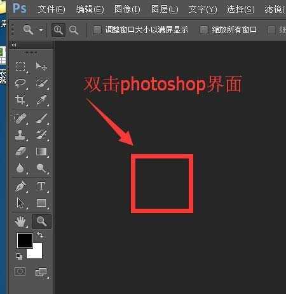Select the Path Selection tool

point(20,203)
